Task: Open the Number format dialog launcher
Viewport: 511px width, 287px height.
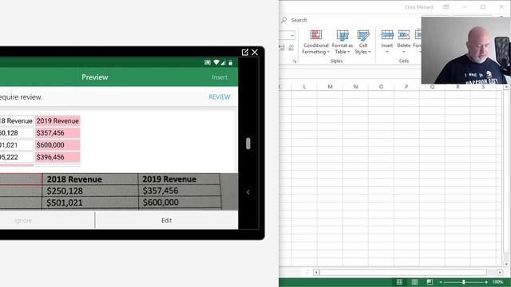Action: tap(295, 61)
